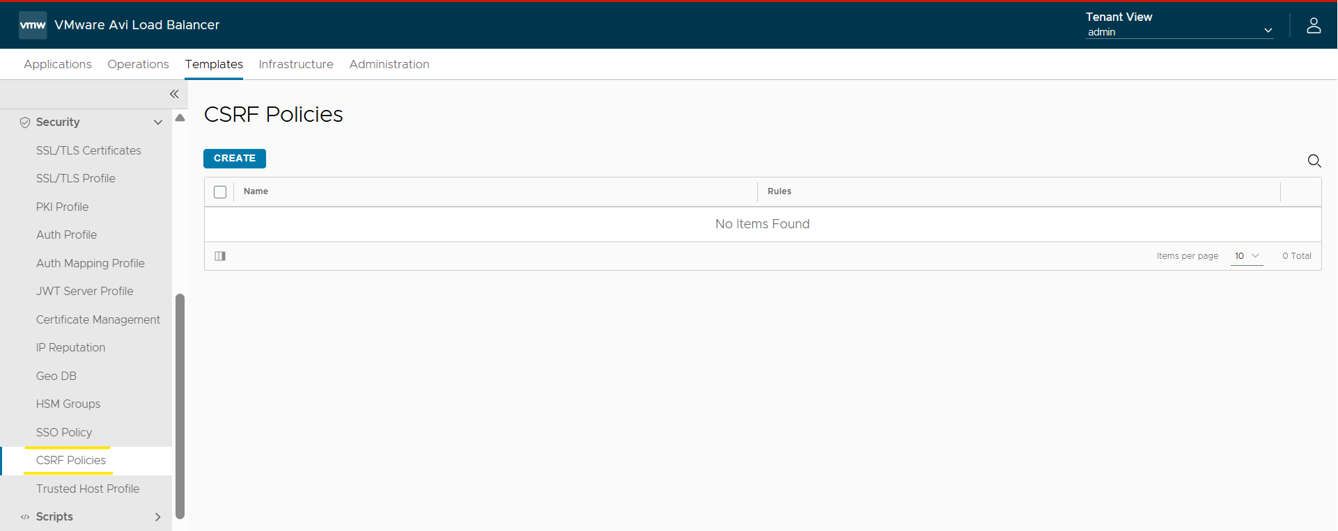Open Trusted Host Profile page

click(88, 489)
